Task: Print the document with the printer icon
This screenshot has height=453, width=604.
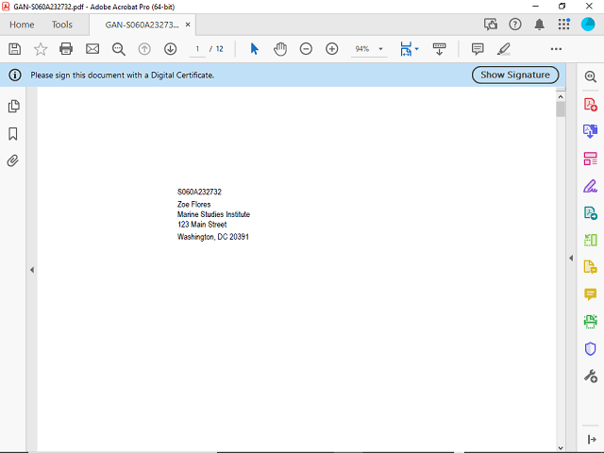Action: [66, 49]
